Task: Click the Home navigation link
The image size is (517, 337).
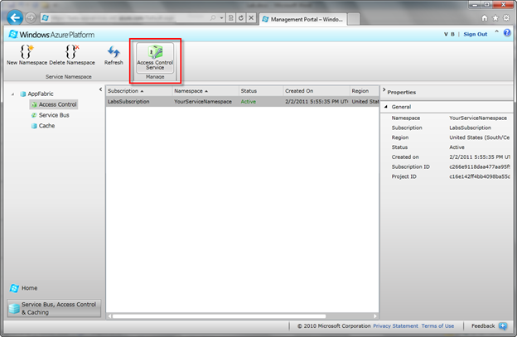Action: (29, 288)
